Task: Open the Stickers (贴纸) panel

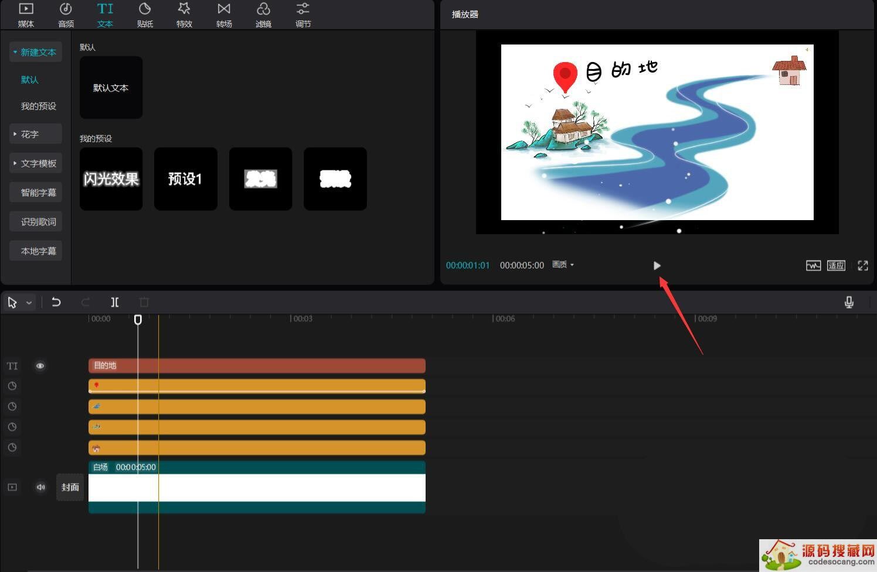Action: tap(145, 15)
